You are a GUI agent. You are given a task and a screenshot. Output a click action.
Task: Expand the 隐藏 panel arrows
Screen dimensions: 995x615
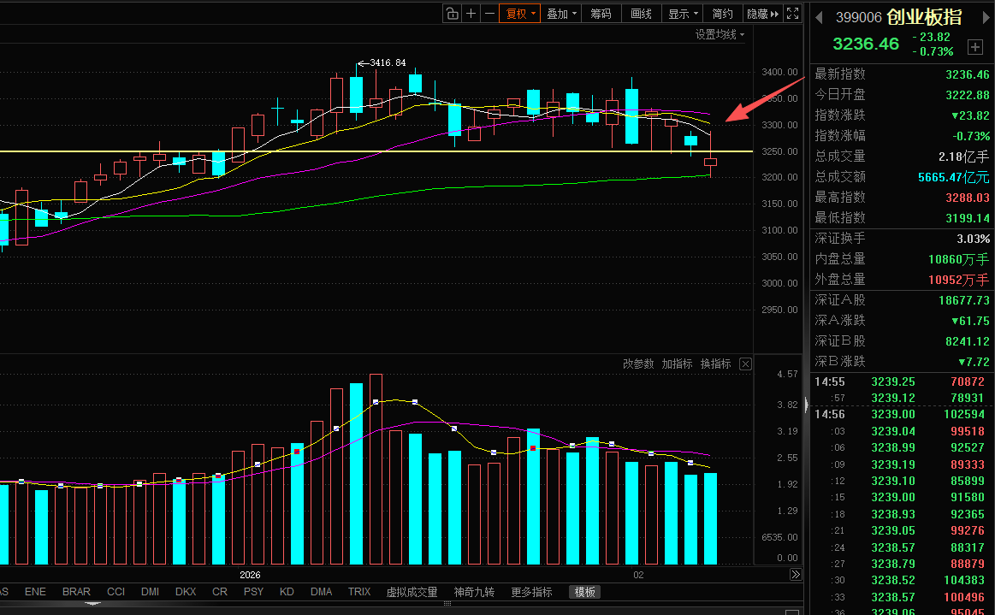pyautogui.click(x=763, y=14)
